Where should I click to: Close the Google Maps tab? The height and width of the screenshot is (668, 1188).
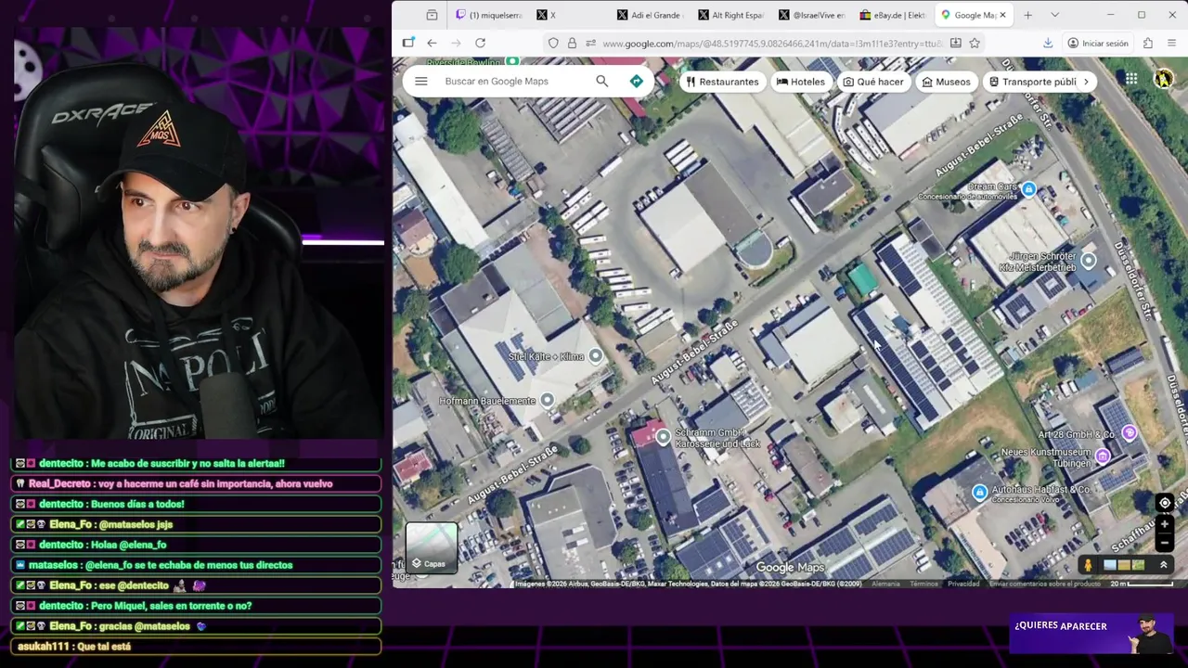tap(1002, 15)
